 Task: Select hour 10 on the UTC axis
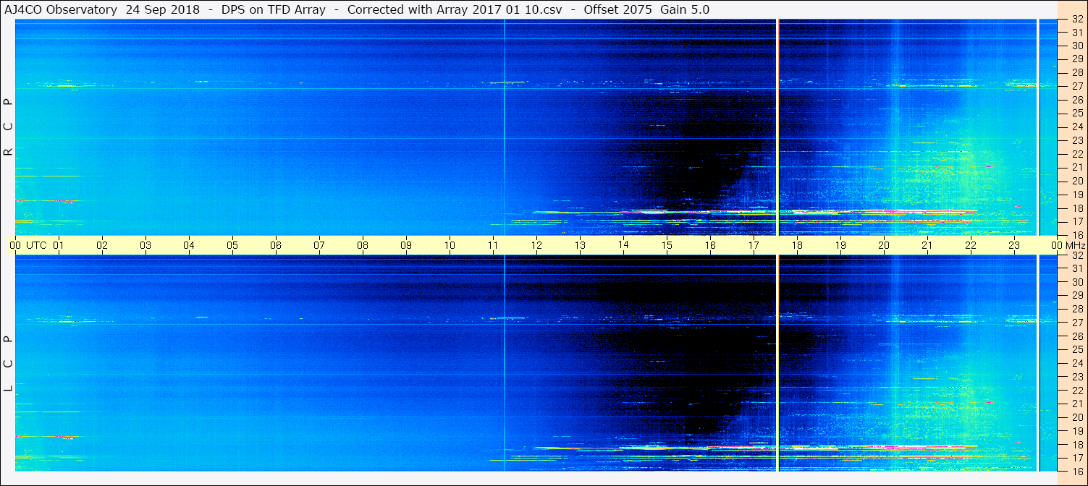click(x=450, y=245)
